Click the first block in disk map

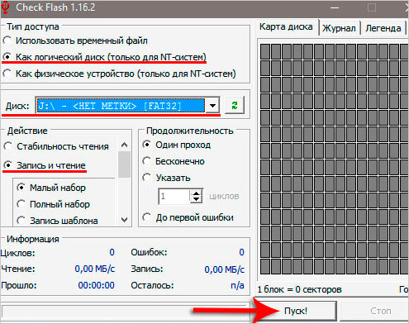pos(265,51)
